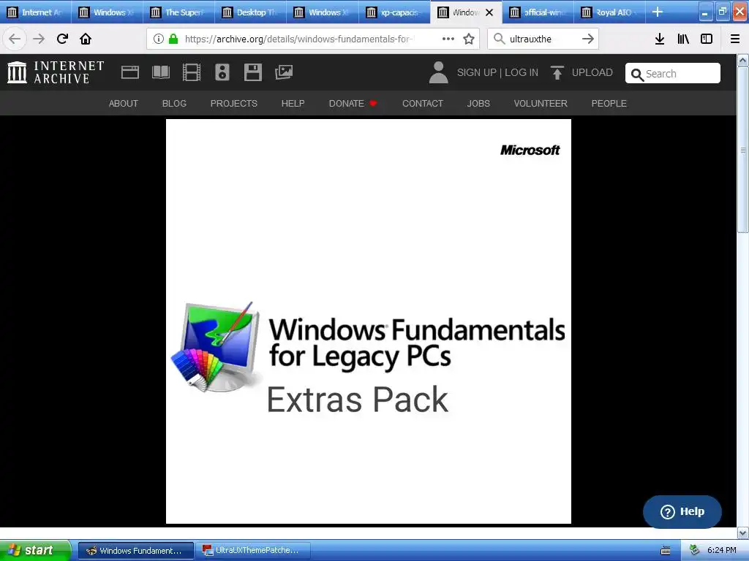Click the Internet Archive logo
Viewport: 749px width, 561px height.
coord(56,72)
